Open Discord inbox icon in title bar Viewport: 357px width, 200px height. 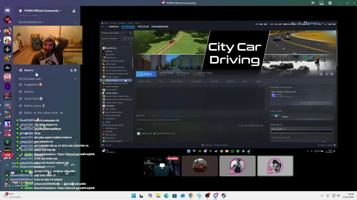(322, 3)
